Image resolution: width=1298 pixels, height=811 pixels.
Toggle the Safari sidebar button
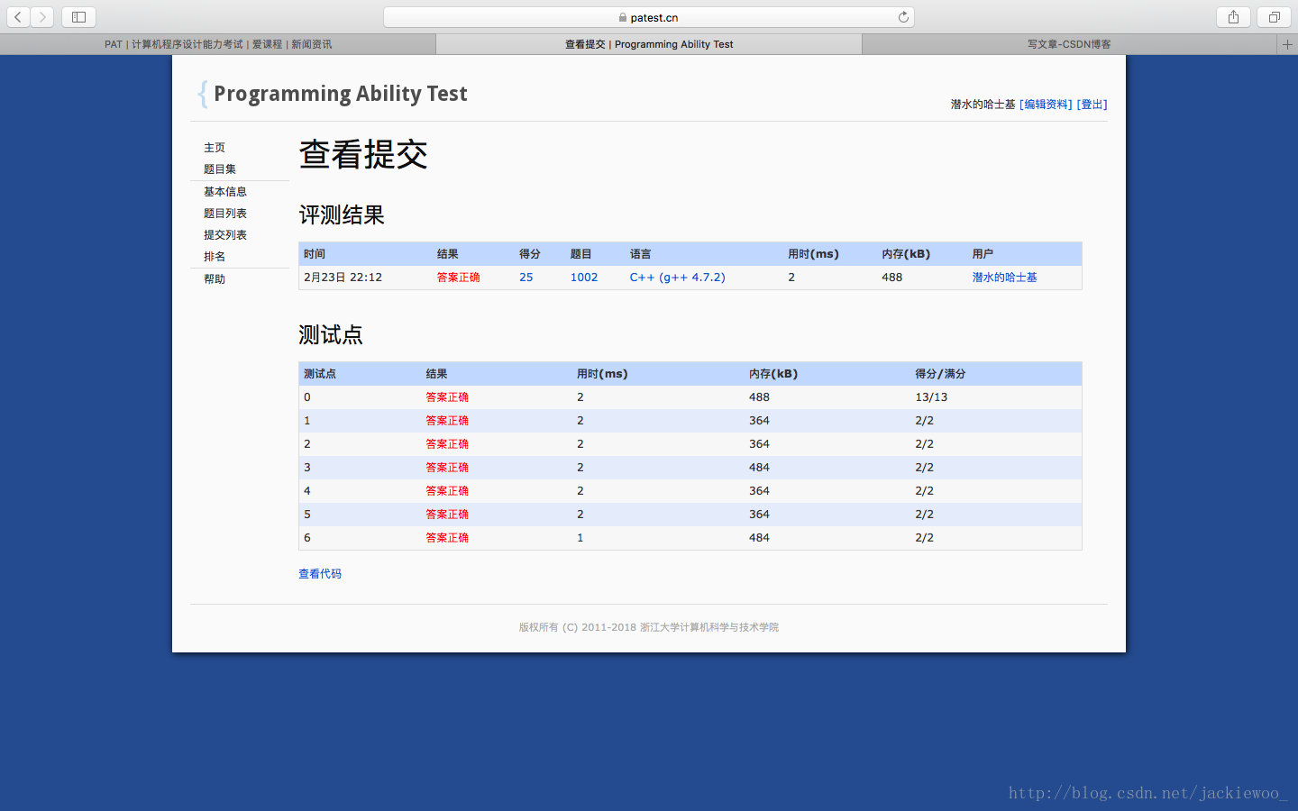[78, 17]
